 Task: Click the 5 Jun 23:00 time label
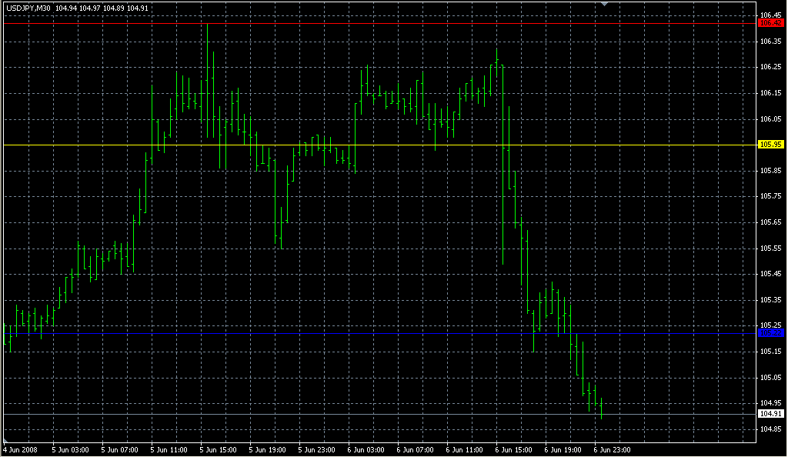pyautogui.click(x=318, y=449)
